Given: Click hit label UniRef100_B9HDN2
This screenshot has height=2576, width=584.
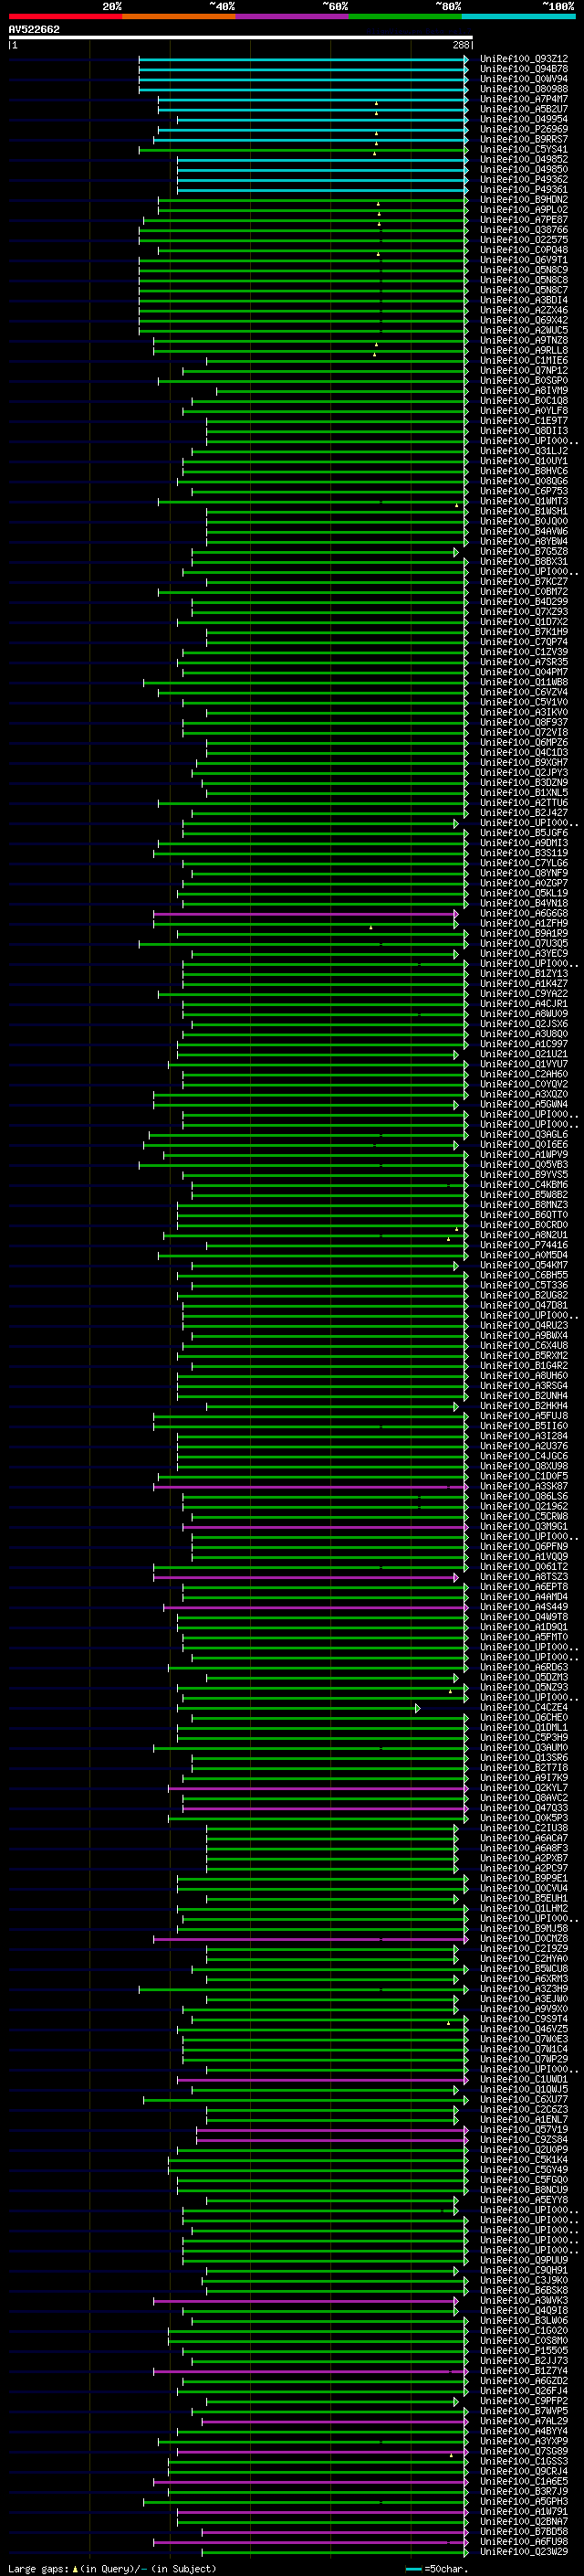Looking at the screenshot, I should click(x=523, y=200).
